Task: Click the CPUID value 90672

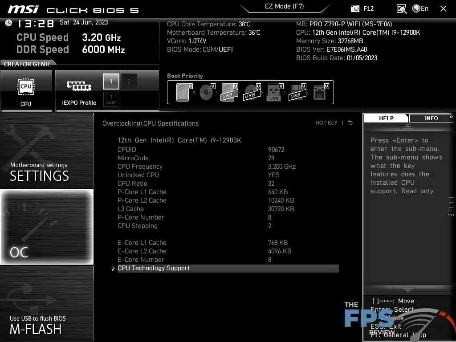Action: pos(276,150)
